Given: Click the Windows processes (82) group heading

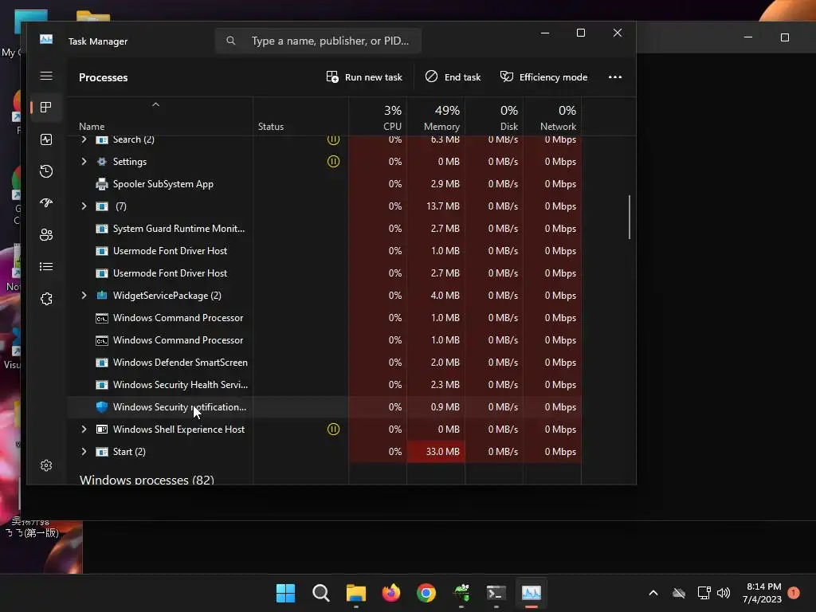Looking at the screenshot, I should [x=147, y=480].
